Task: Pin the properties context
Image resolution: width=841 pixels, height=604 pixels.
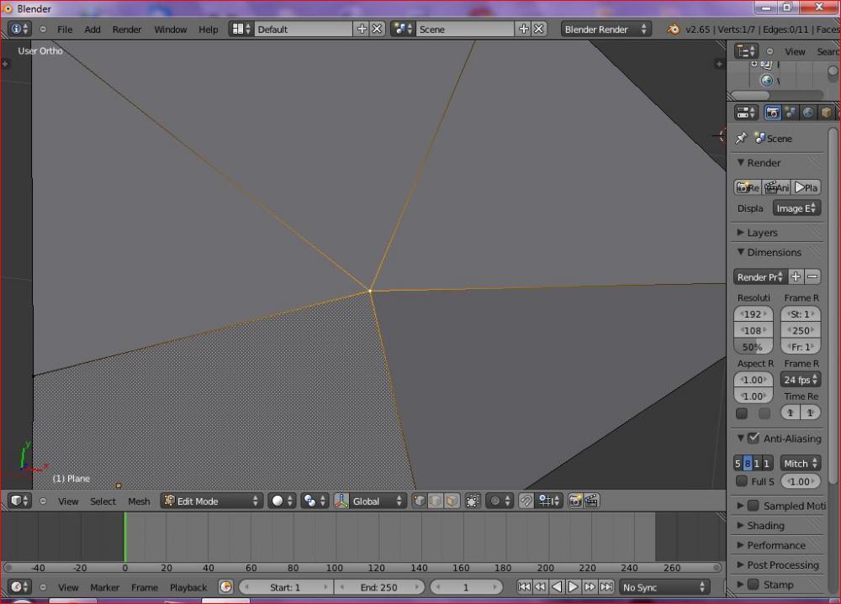Action: tap(741, 139)
